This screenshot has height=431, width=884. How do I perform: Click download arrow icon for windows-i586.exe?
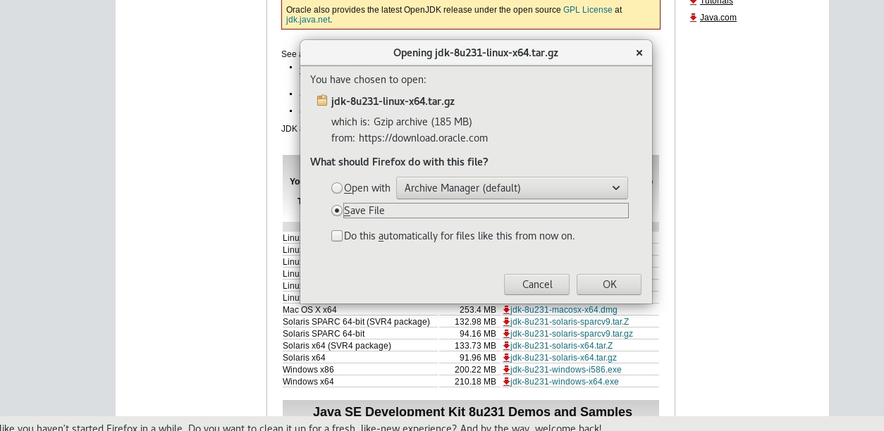(x=506, y=370)
